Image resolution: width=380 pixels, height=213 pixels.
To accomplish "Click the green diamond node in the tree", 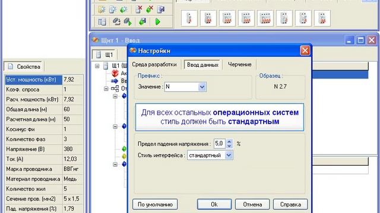I will click(124, 149).
